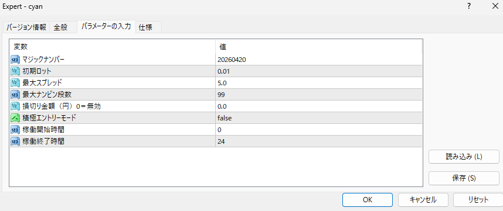The width and height of the screenshot is (503, 211).
Task: Edit the マジックナンバー value 20260420
Action: click(319, 60)
